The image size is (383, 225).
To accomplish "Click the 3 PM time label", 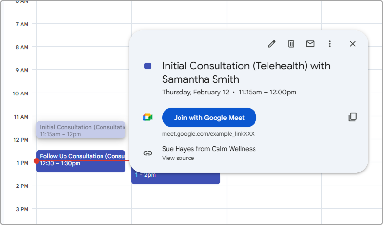I will (22, 209).
